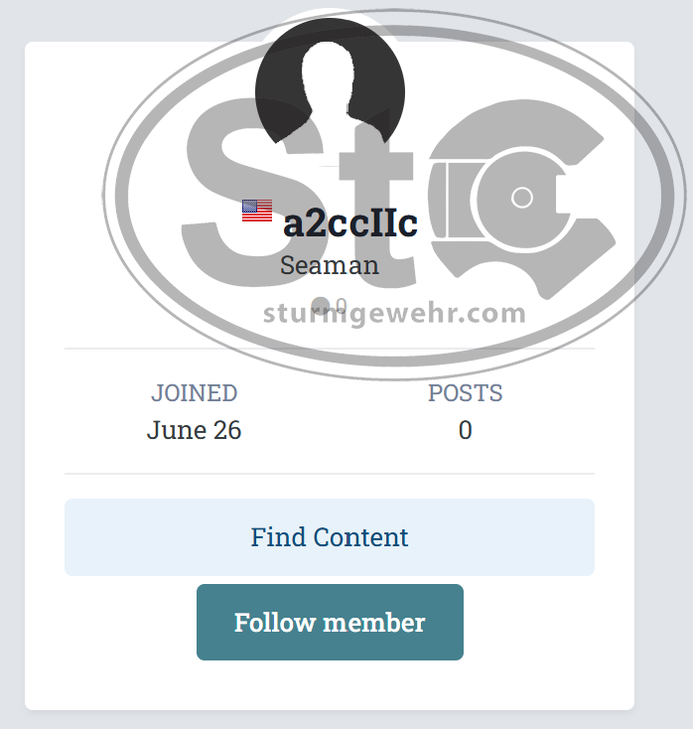
Task: Open the a2ccIIc username link
Action: (x=349, y=222)
